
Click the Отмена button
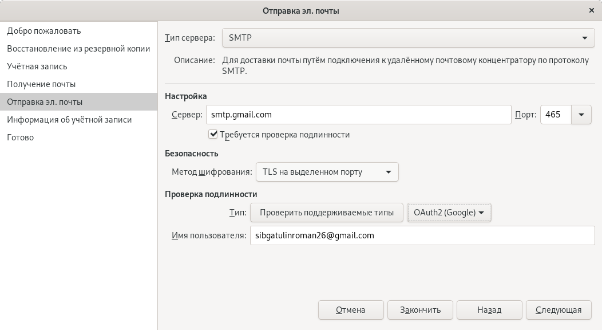pyautogui.click(x=351, y=310)
